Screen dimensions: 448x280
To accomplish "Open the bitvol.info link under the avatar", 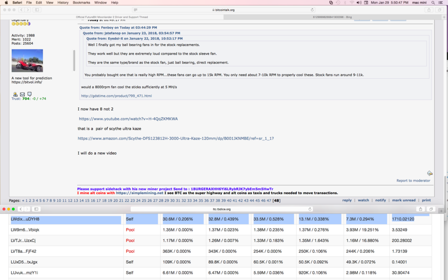I will point(27,82).
